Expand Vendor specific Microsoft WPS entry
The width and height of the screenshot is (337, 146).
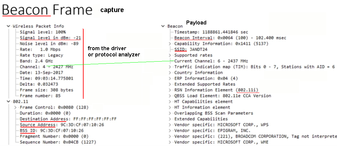pyautogui.click(x=170, y=125)
